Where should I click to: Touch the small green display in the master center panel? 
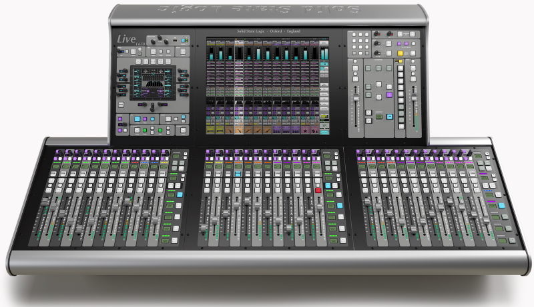(378, 117)
